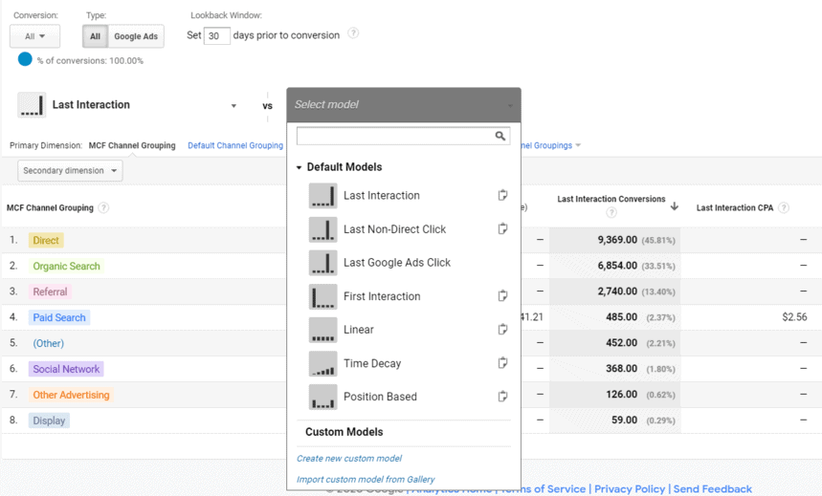Screen dimensions: 822x496
Task: Copy the Position Based model
Action: point(502,397)
